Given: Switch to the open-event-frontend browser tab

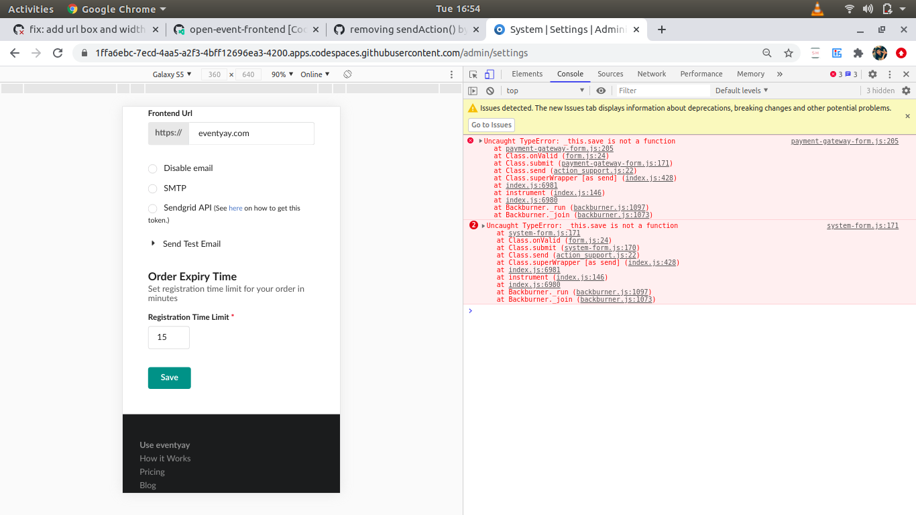Looking at the screenshot, I should coord(241,30).
